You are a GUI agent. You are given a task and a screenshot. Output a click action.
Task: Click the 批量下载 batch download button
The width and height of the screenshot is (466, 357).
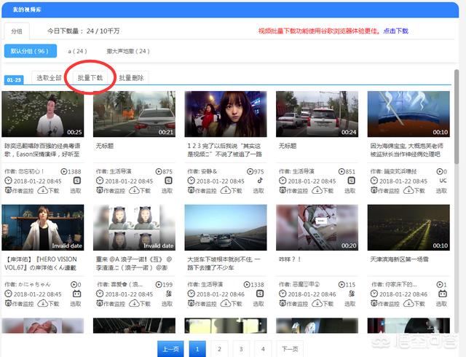(90, 78)
